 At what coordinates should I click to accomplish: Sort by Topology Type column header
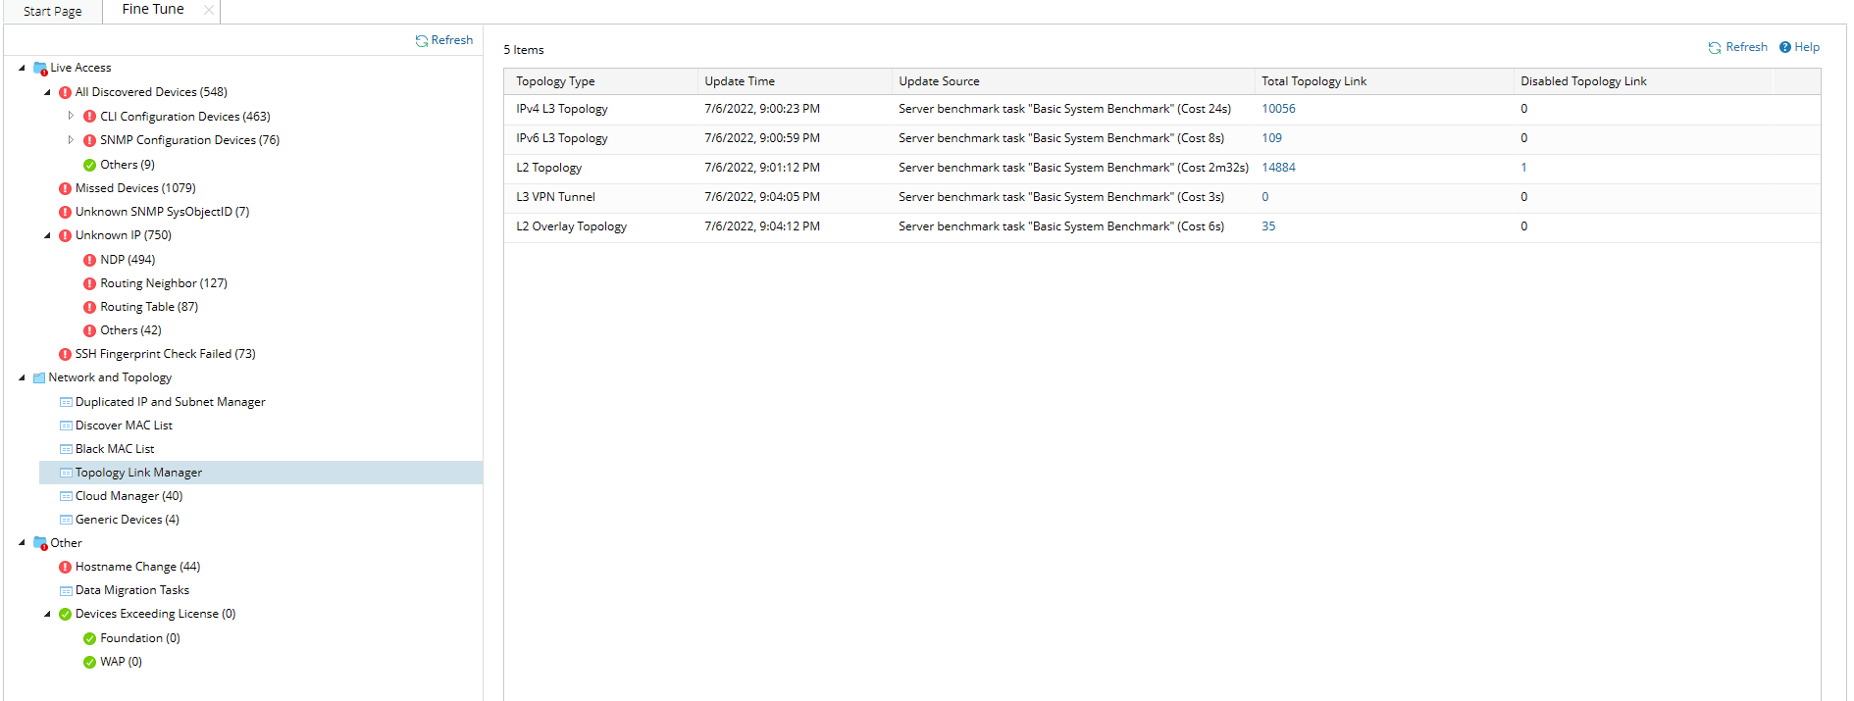tap(600, 81)
